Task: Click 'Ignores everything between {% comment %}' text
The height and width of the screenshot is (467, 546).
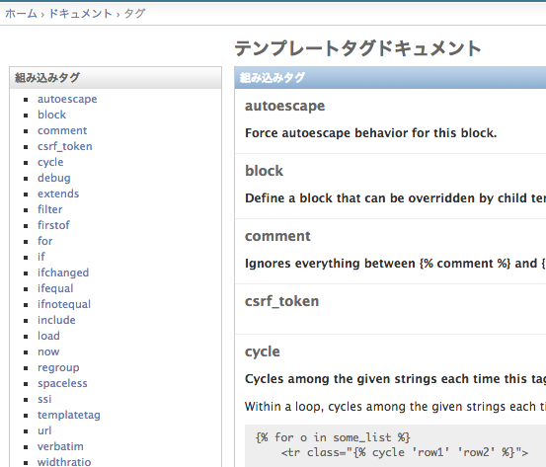Action: [395, 264]
